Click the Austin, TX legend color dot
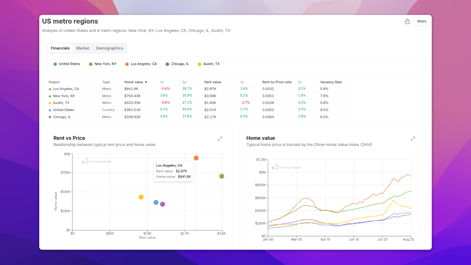The width and height of the screenshot is (471, 265). point(199,64)
